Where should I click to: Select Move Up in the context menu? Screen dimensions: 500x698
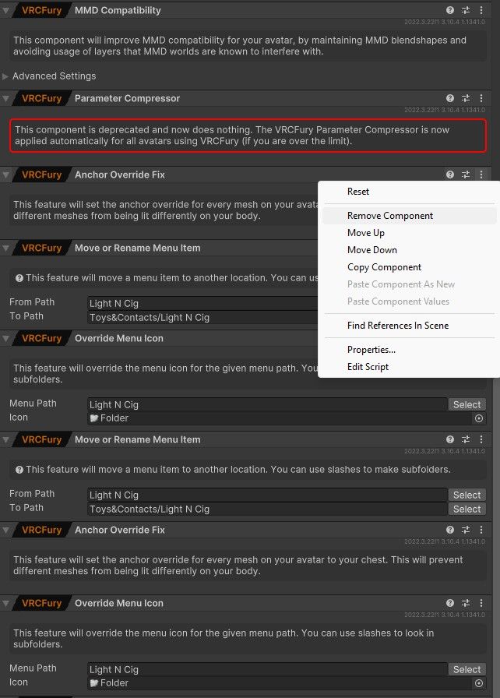point(409,233)
